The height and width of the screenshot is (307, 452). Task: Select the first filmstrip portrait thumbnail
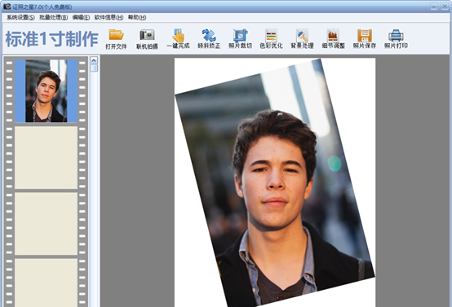click(x=47, y=91)
